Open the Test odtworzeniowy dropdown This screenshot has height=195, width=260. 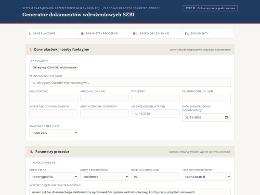(x=207, y=177)
